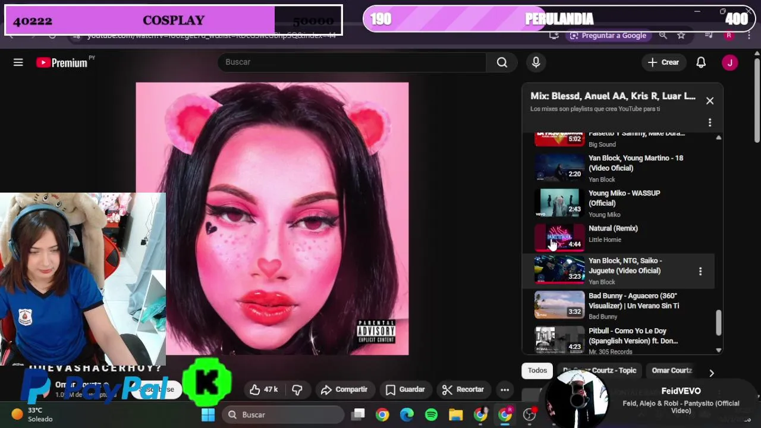Play the Natural (Remix) thumbnail
This screenshot has height=428, width=761.
559,238
